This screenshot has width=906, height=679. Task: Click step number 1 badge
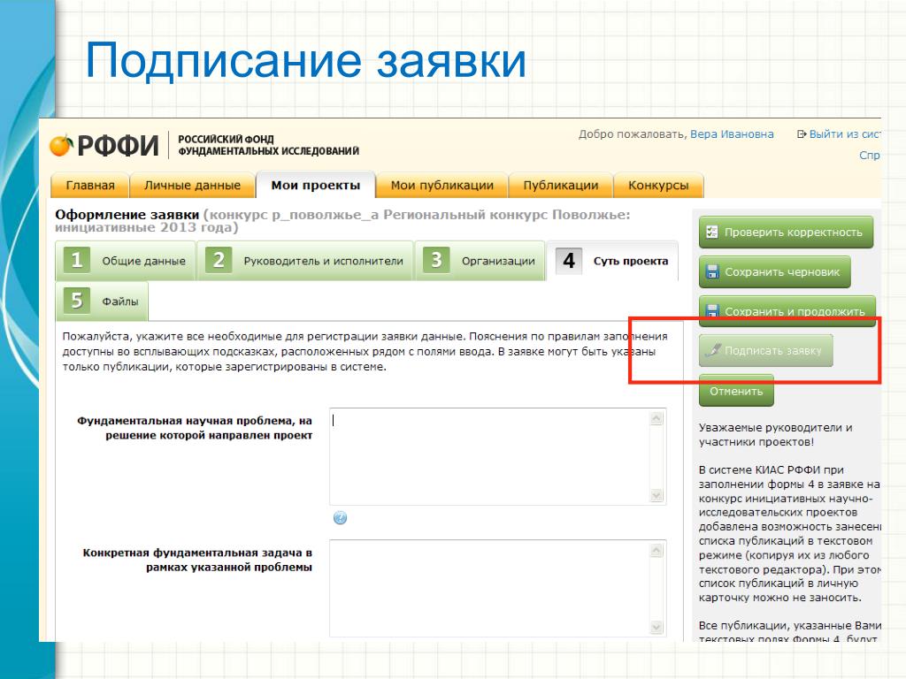pyautogui.click(x=77, y=261)
